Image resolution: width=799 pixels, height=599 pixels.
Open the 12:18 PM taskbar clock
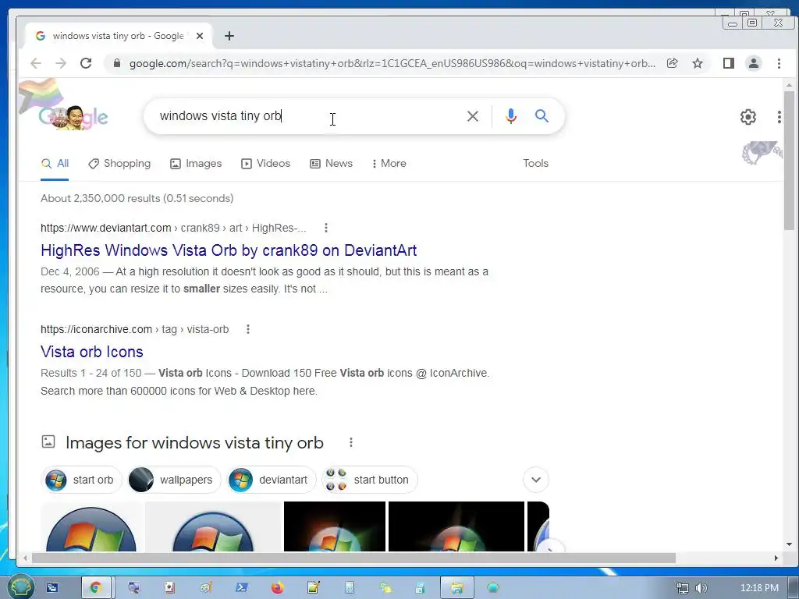[759, 588]
